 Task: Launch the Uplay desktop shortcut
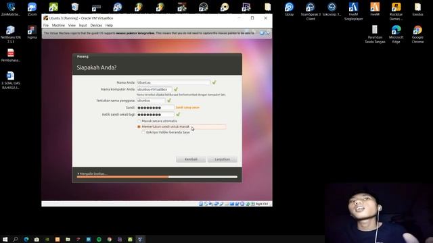tap(289, 9)
